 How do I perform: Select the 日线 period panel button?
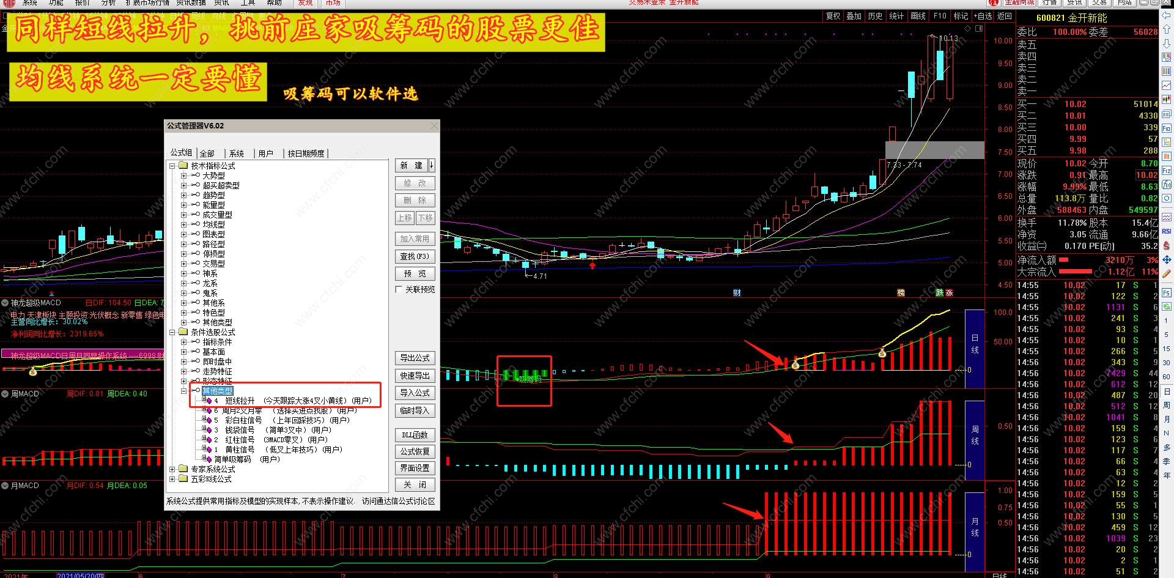click(975, 349)
